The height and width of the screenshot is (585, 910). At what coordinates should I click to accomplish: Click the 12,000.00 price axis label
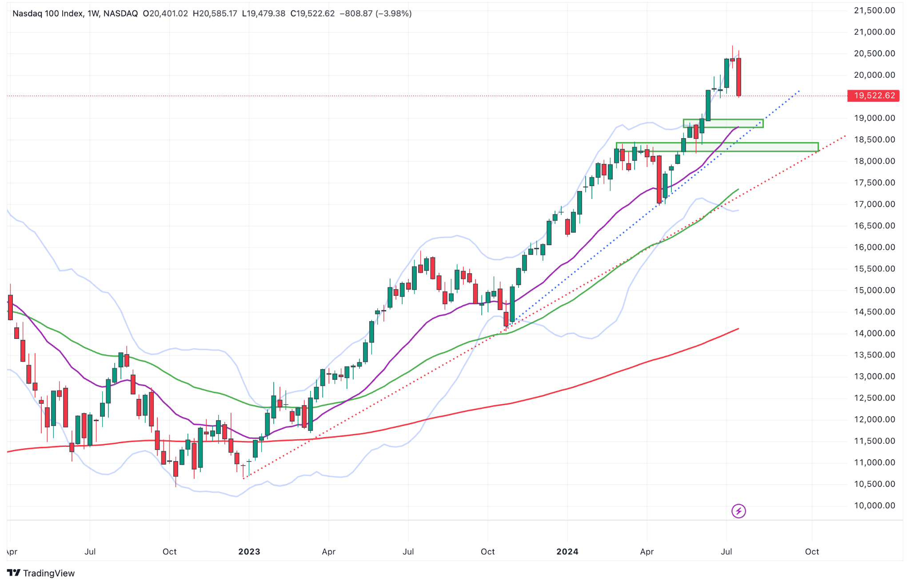(874, 420)
